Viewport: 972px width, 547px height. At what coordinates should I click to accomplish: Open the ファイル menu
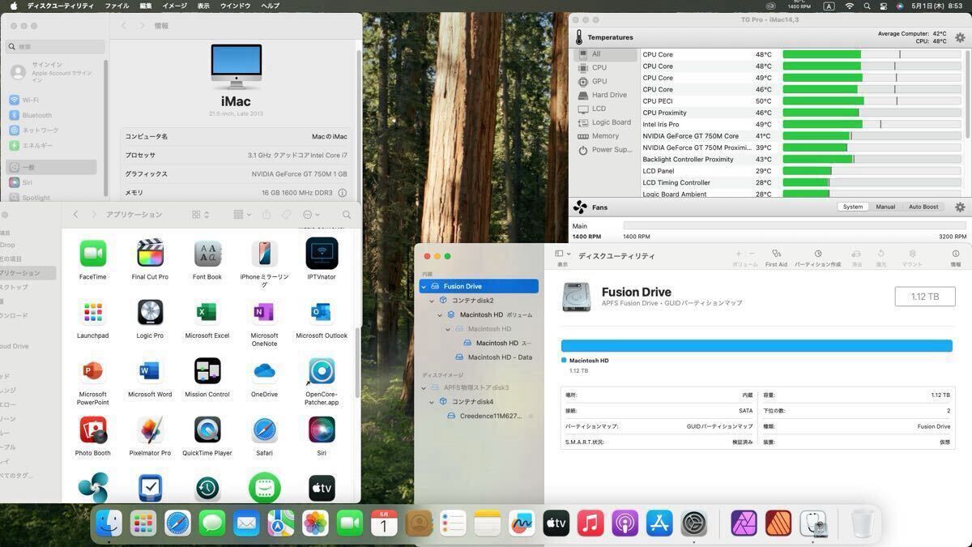pyautogui.click(x=117, y=6)
